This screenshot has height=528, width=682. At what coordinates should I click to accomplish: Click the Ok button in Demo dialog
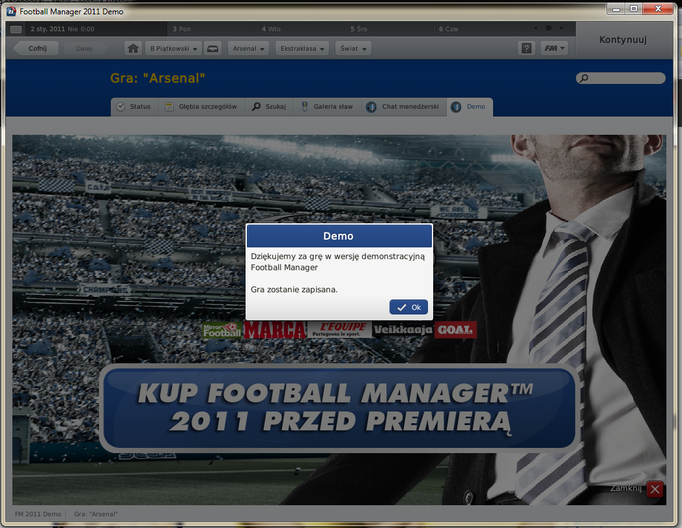point(408,307)
